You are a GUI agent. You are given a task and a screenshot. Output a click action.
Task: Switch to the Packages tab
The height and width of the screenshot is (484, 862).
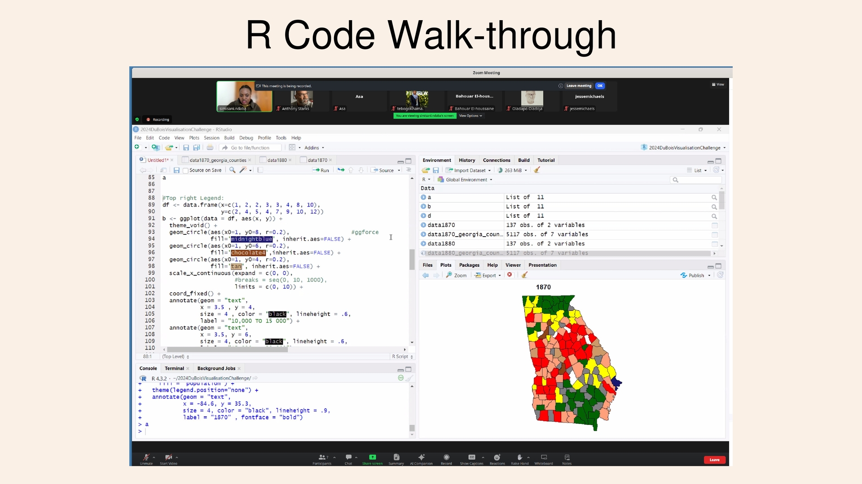469,265
